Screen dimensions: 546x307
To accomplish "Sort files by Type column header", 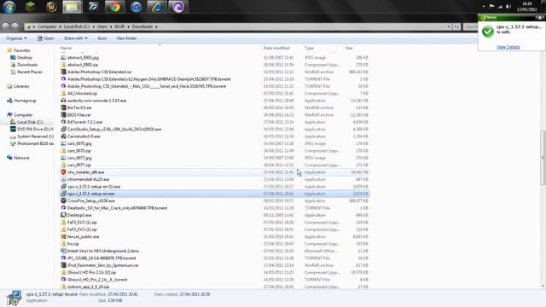I will (x=309, y=48).
